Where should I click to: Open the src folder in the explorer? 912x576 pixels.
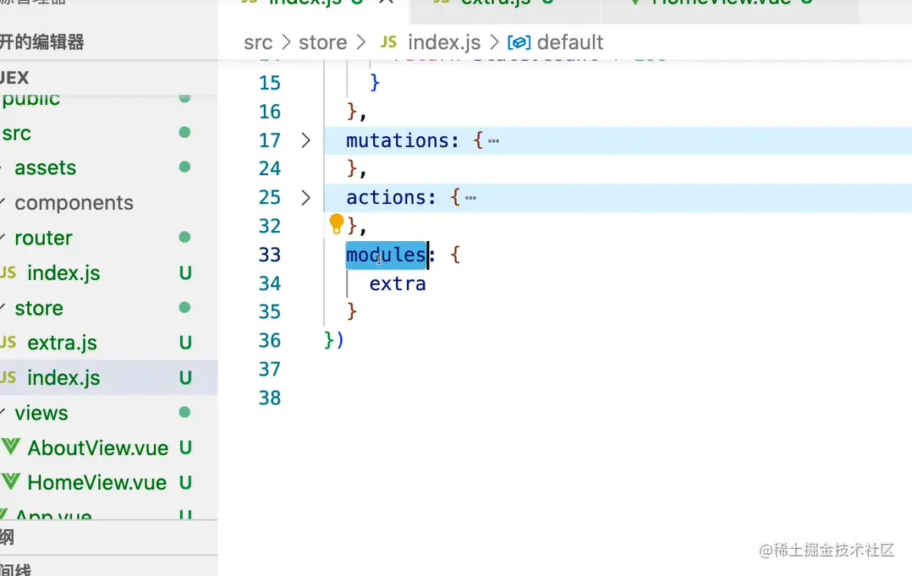coord(16,133)
